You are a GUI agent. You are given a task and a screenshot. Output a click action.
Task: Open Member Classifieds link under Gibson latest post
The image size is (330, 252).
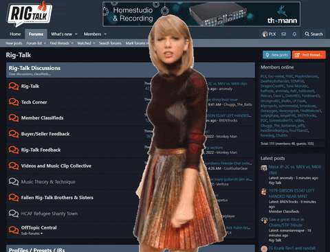click(x=284, y=211)
